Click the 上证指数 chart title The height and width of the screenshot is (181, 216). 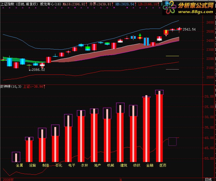pyautogui.click(x=7, y=4)
